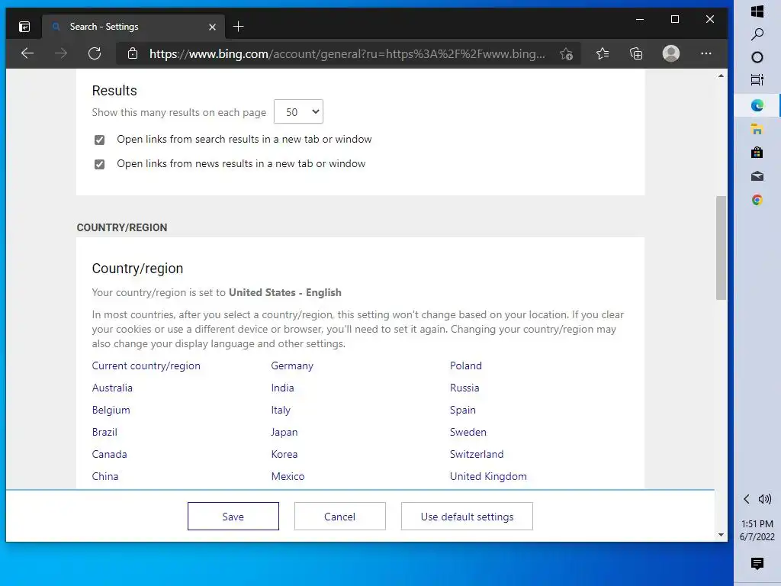
Task: Click Use default settings button
Action: coord(467,517)
